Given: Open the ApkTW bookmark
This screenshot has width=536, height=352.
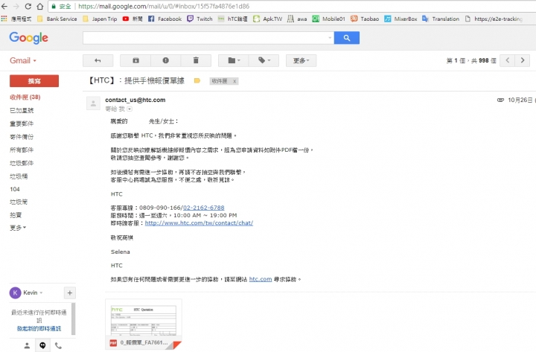Looking at the screenshot, I should pyautogui.click(x=268, y=19).
